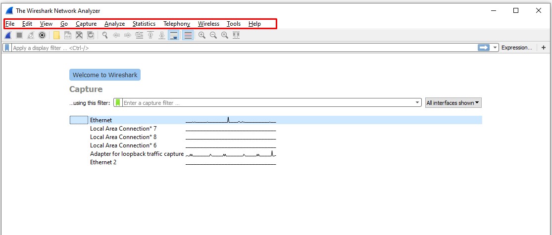This screenshot has width=552, height=235.
Task: Zoom out main window text
Action: [x=213, y=35]
